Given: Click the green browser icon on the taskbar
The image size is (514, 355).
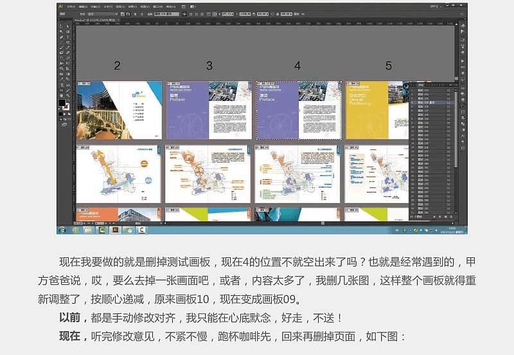Looking at the screenshot, I should (75, 230).
